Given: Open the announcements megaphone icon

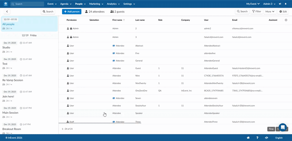Looking at the screenshot, I should [280, 4].
